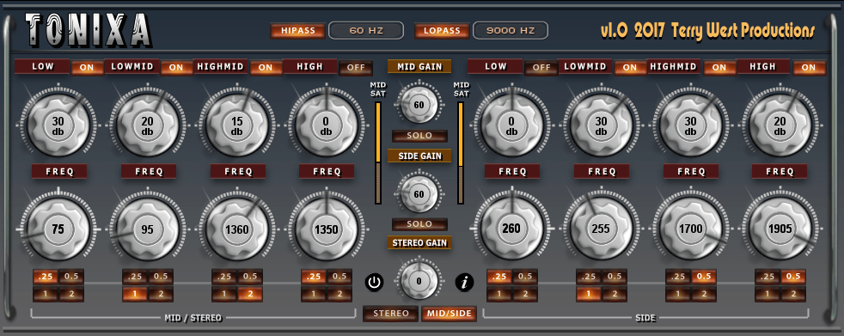Select .25 bandwidth for Mid LOW band

(46, 277)
